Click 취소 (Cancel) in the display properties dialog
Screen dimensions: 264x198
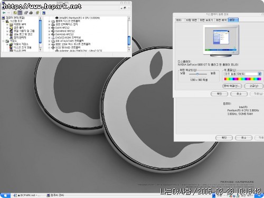click(239, 94)
